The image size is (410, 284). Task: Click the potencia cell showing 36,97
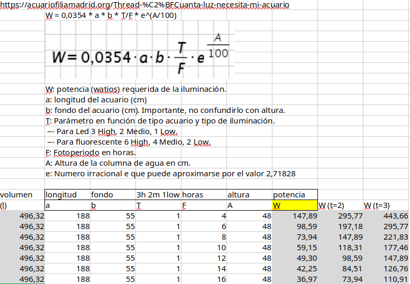coord(295,279)
